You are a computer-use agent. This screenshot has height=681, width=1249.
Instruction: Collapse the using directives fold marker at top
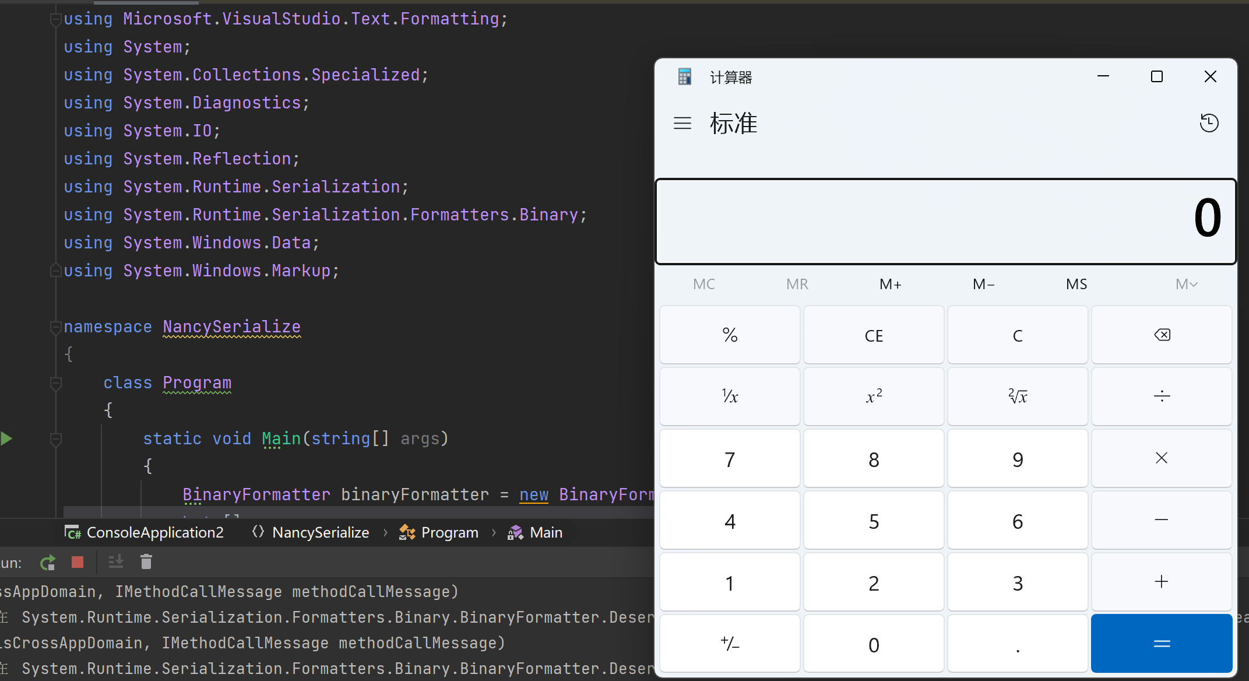pos(56,19)
